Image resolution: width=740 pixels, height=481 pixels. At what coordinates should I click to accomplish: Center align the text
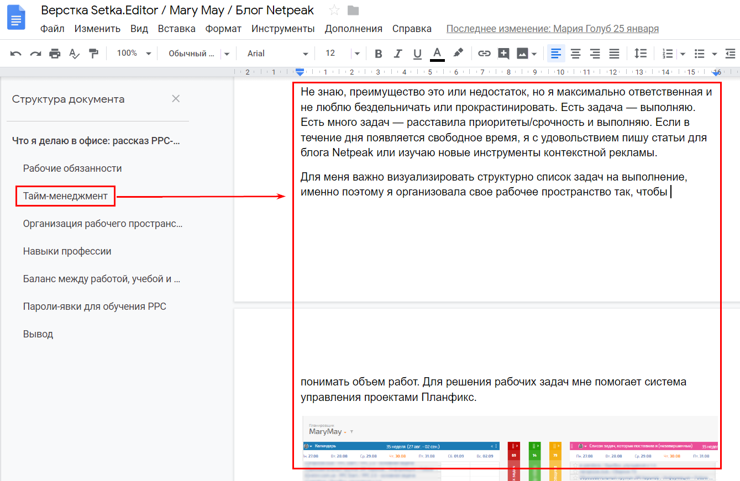point(576,54)
